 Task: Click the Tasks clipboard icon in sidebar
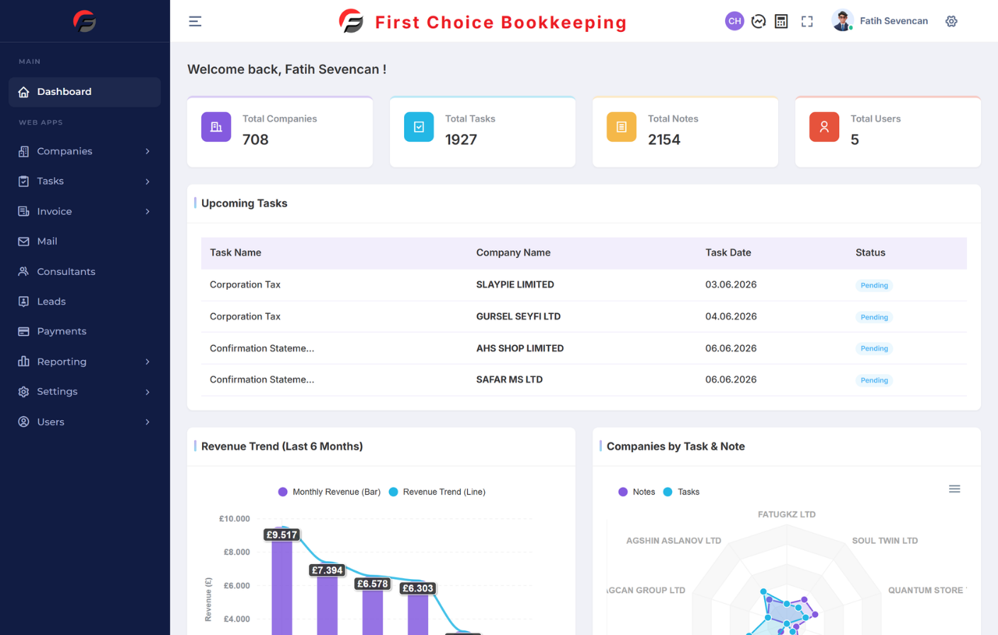23,181
